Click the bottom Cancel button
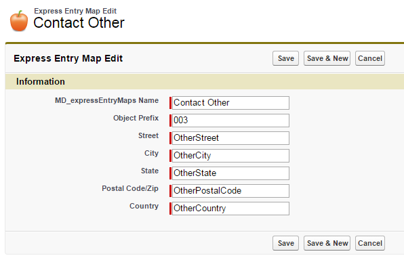Viewport: 404px width, 260px height. 370,243
